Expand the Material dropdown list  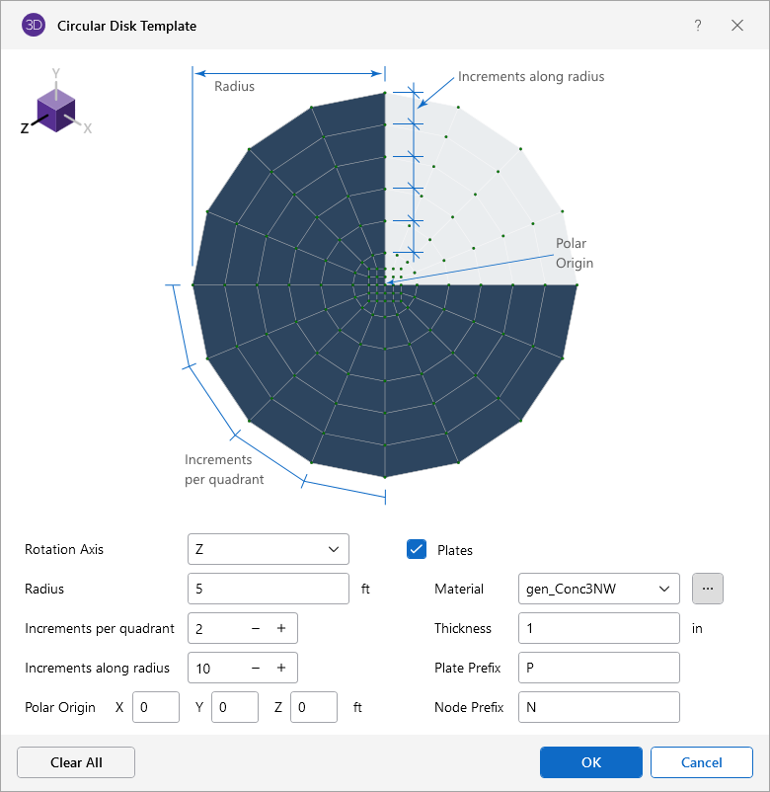click(x=597, y=589)
